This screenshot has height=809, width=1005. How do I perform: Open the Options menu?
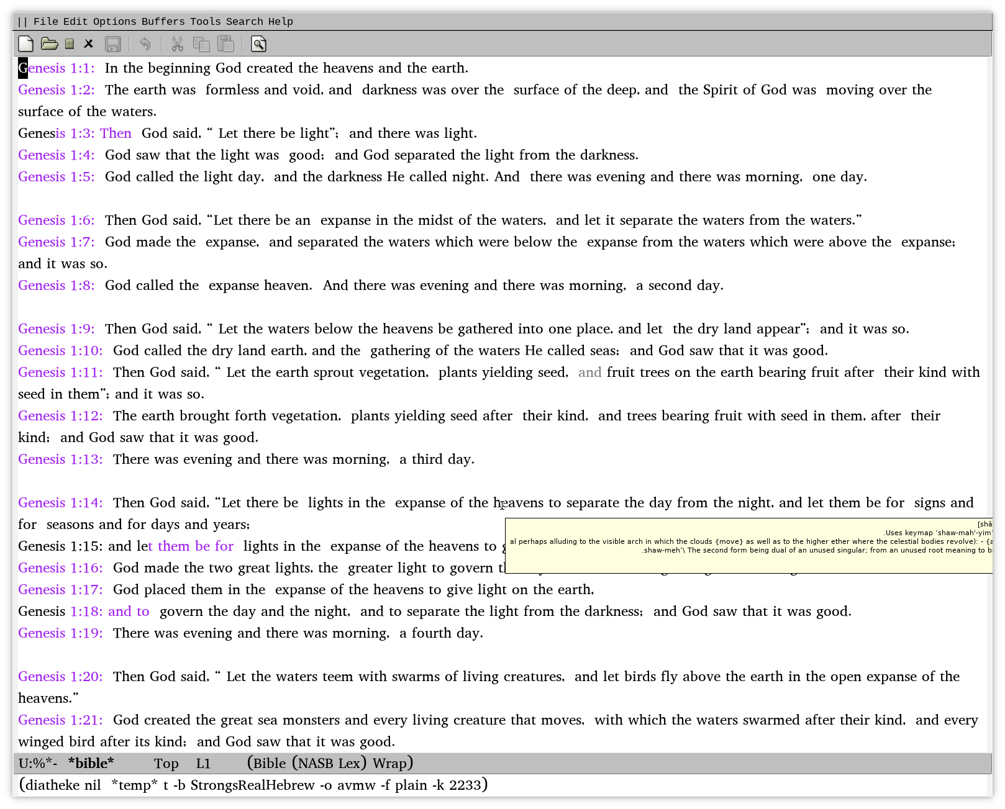click(114, 22)
